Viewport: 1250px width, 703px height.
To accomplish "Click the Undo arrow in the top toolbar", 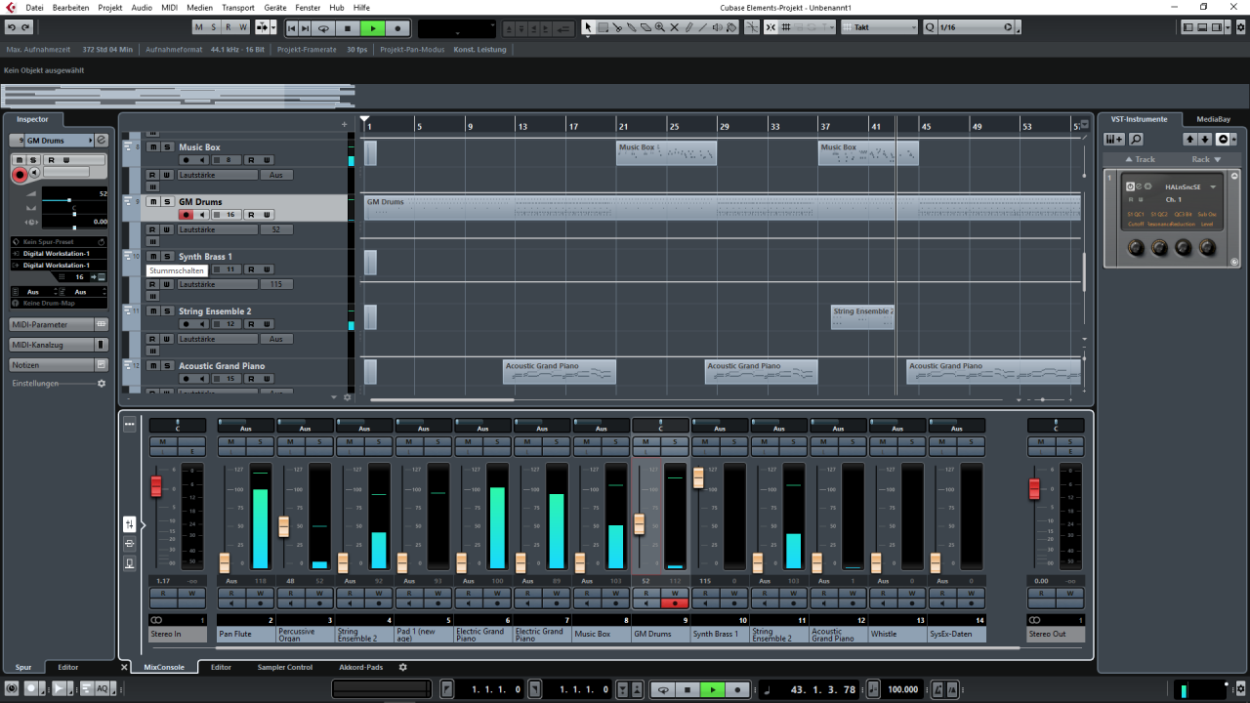I will [11, 27].
